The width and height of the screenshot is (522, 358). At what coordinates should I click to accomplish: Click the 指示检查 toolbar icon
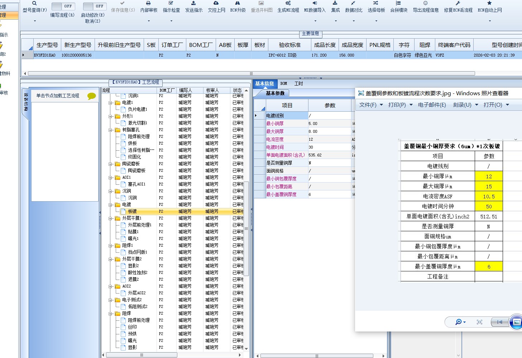(171, 3)
